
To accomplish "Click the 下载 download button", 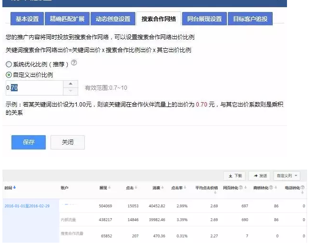I will tap(235, 176).
